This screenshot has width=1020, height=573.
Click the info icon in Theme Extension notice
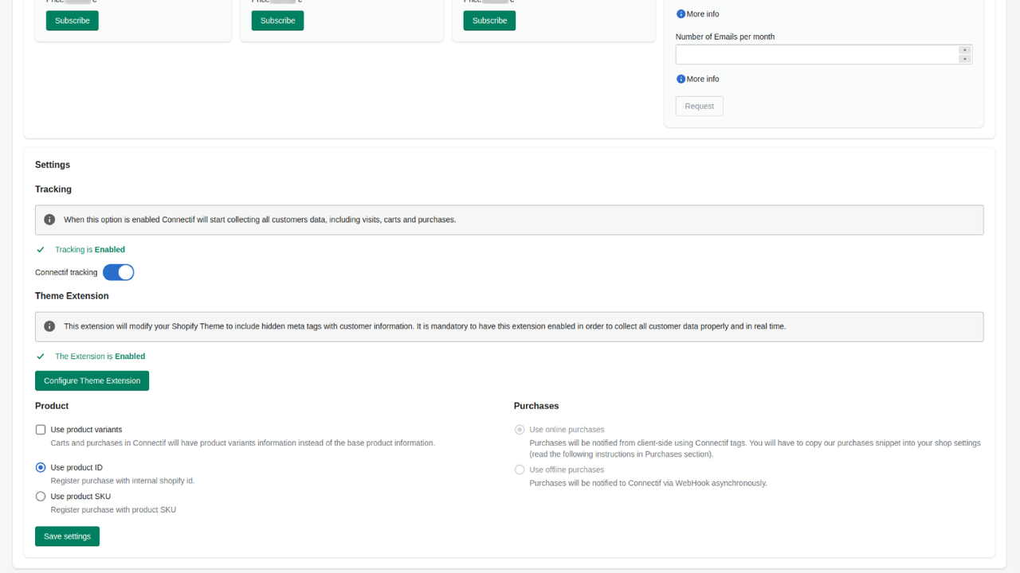point(49,326)
